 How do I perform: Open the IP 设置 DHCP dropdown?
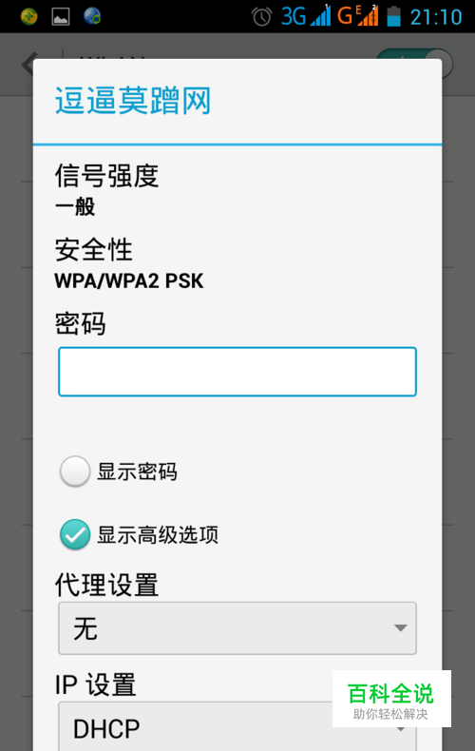click(x=237, y=726)
